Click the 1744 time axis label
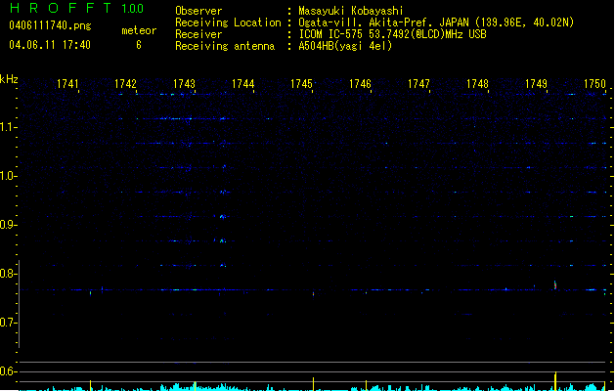615x391 pixels. 242,84
